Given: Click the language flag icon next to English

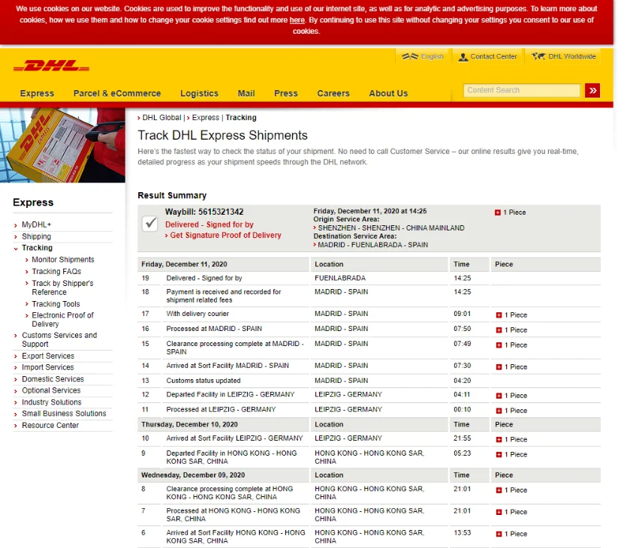Looking at the screenshot, I should (x=410, y=56).
